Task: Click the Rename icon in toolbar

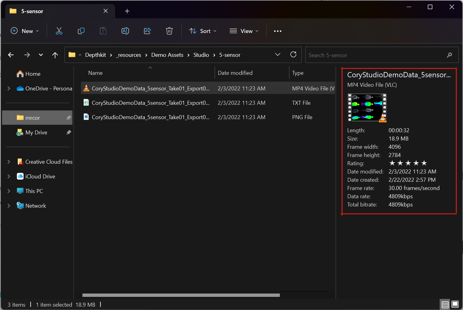Action: [125, 31]
